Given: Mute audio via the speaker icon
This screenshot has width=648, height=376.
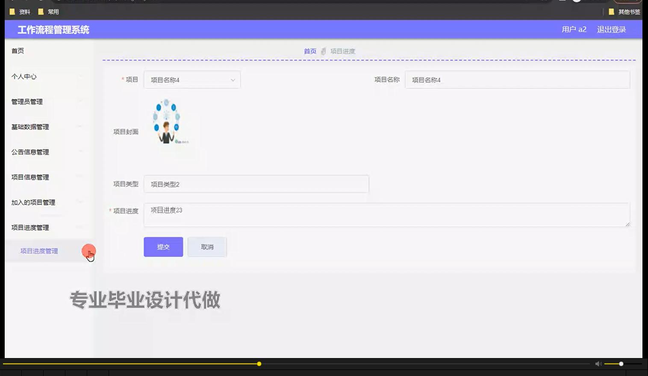Looking at the screenshot, I should [x=598, y=364].
